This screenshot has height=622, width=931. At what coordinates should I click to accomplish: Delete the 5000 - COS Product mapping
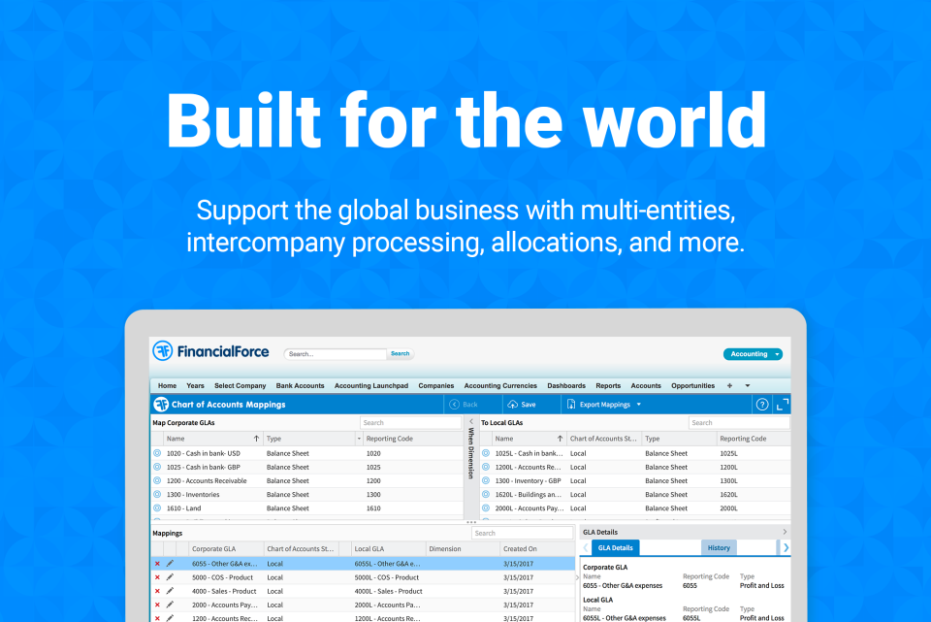[x=159, y=575]
